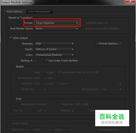
Task: Click the Rendering at: 1920 text
Action: click(x=29, y=78)
